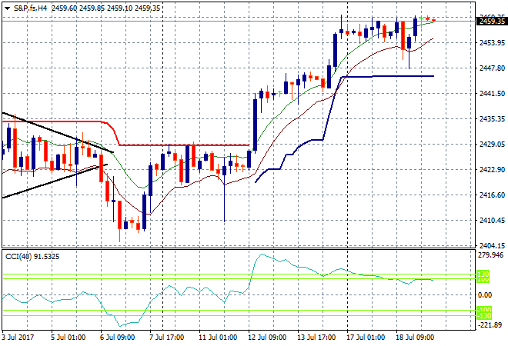
Task: Click the time axis label 13 Jul 17:00
Action: tap(316, 338)
